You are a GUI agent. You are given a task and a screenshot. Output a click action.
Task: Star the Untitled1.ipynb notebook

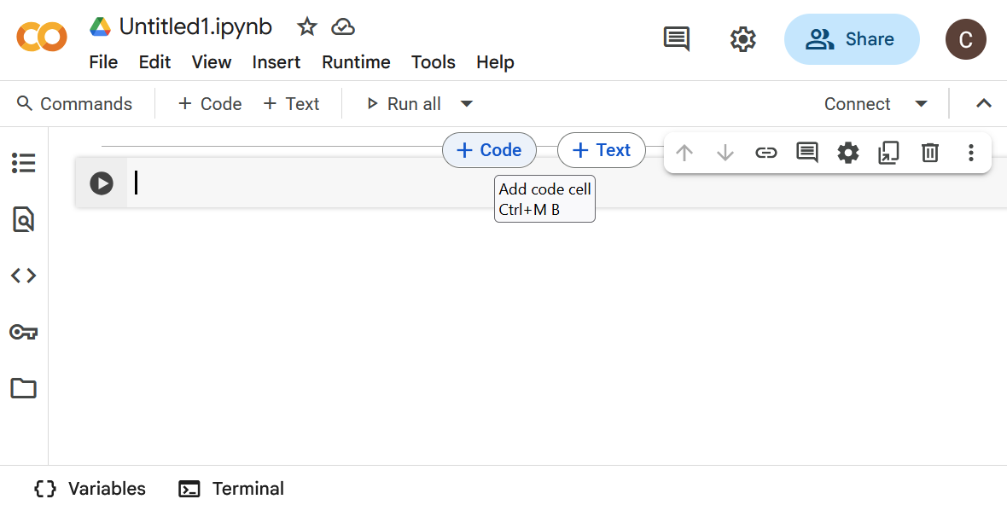pos(306,27)
